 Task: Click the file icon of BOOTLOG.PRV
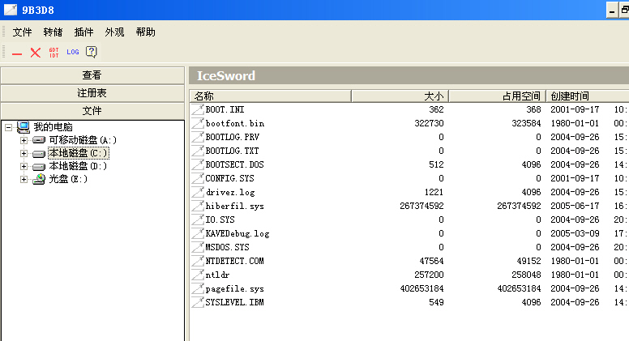click(197, 137)
